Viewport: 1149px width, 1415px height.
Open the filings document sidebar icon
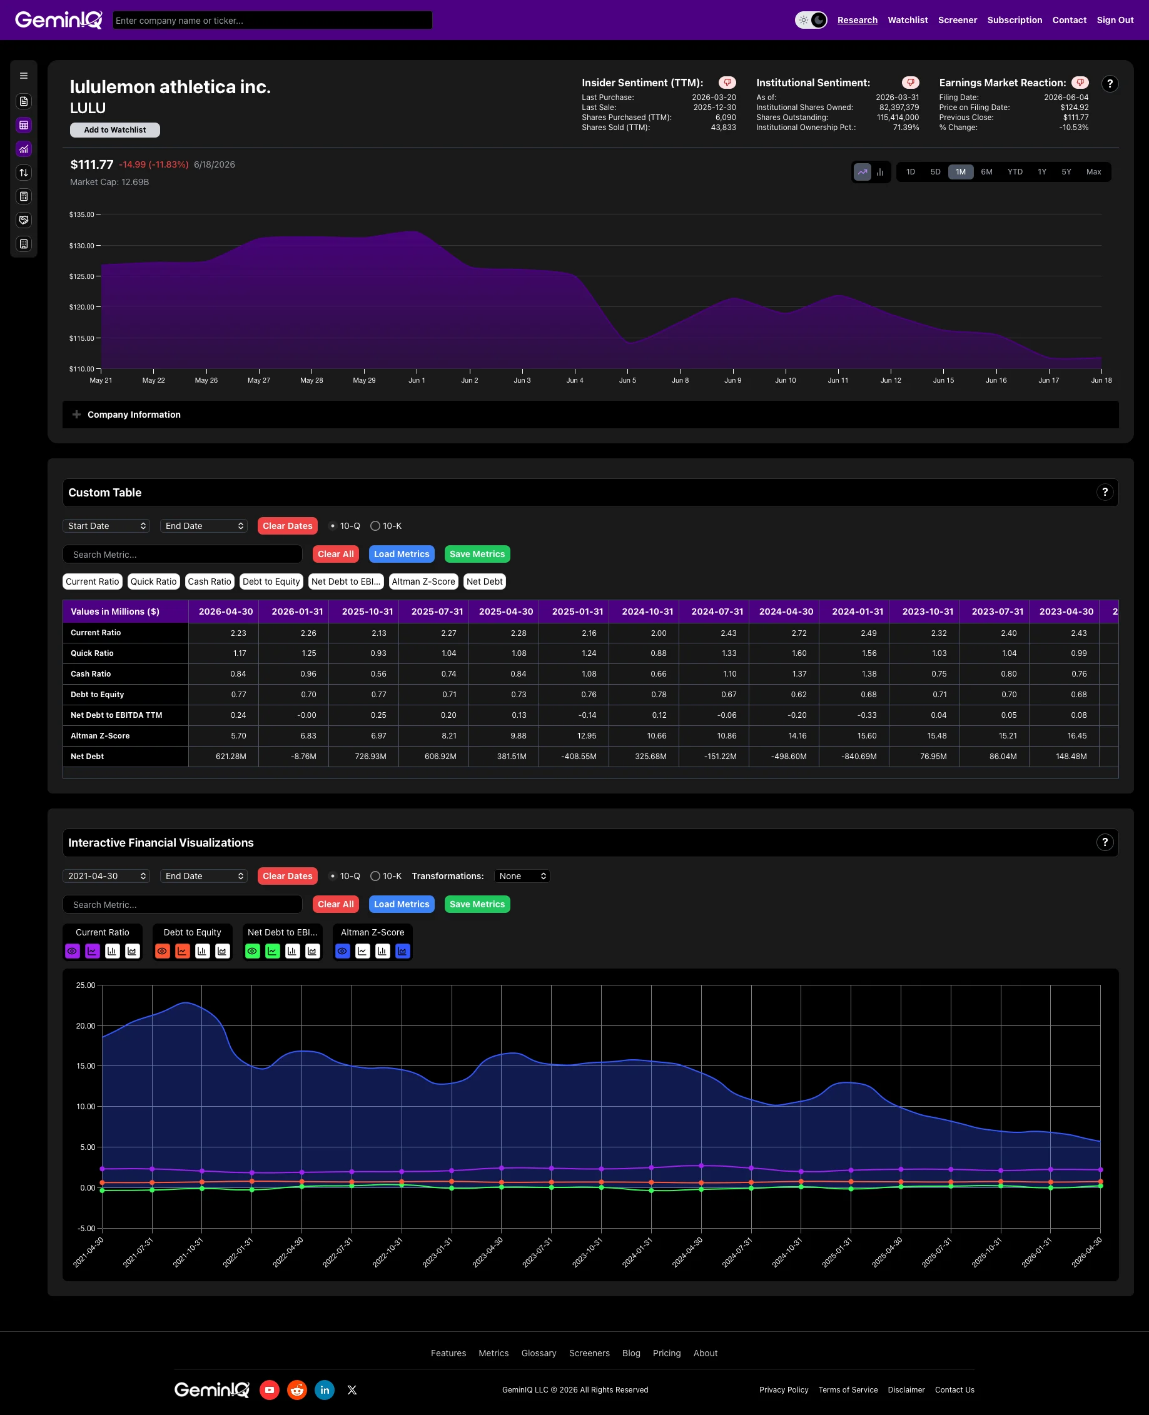24,101
